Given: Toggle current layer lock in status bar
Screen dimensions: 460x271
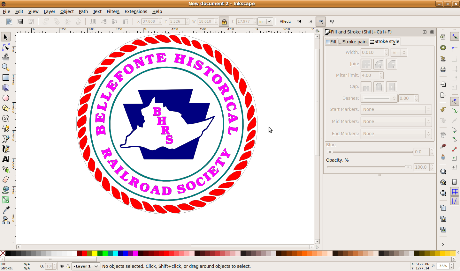Looking at the screenshot, I should (x=68, y=266).
